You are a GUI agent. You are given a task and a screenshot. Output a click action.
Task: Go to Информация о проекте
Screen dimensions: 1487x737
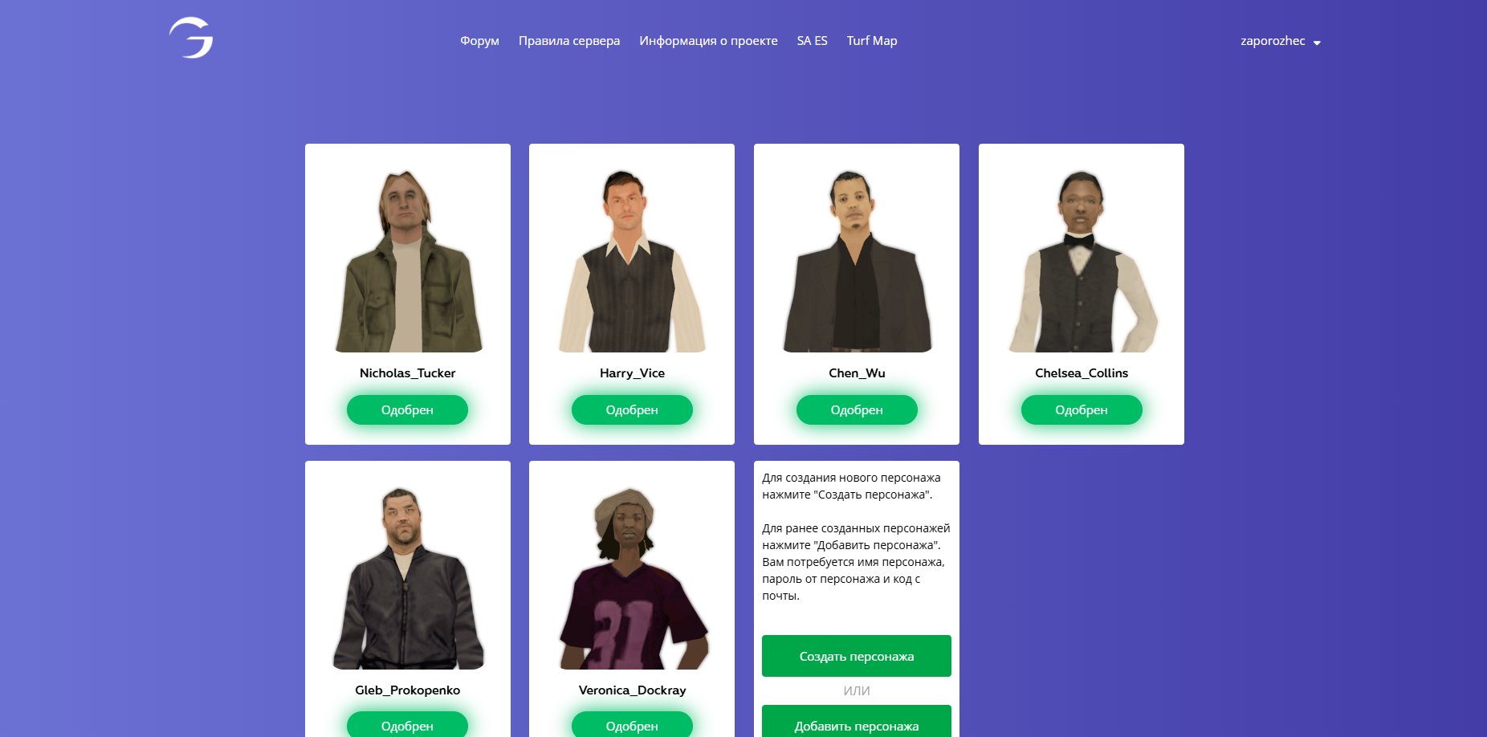click(x=708, y=41)
